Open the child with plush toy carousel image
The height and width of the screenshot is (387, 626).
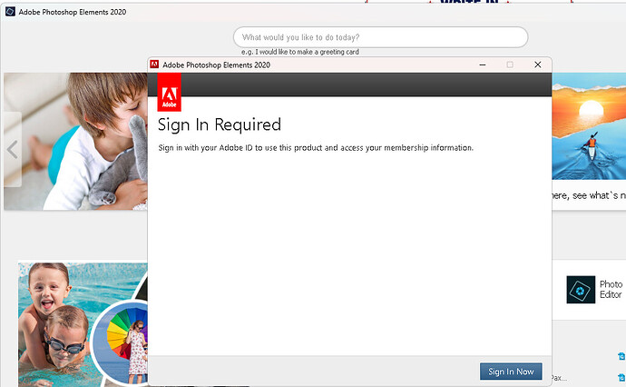pyautogui.click(x=76, y=141)
